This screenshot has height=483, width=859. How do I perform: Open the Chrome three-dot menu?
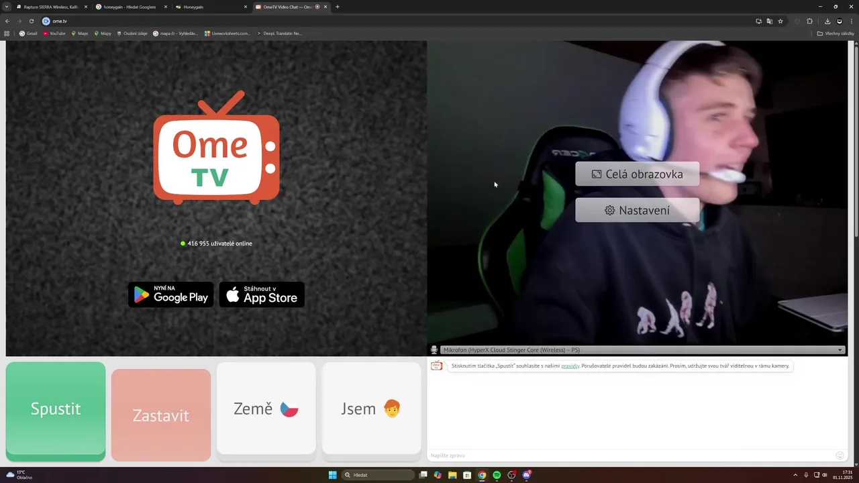852,21
